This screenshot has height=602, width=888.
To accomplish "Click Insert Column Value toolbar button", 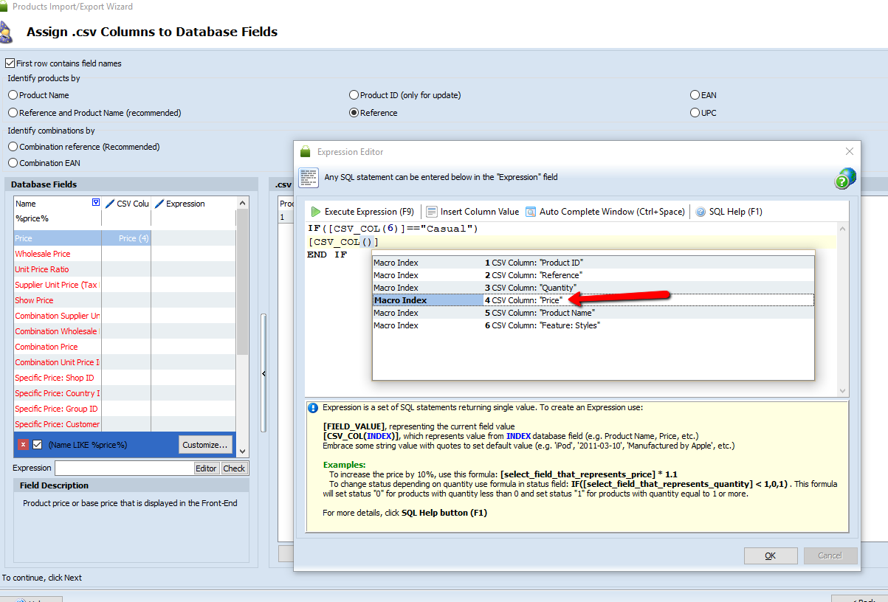I will [472, 212].
